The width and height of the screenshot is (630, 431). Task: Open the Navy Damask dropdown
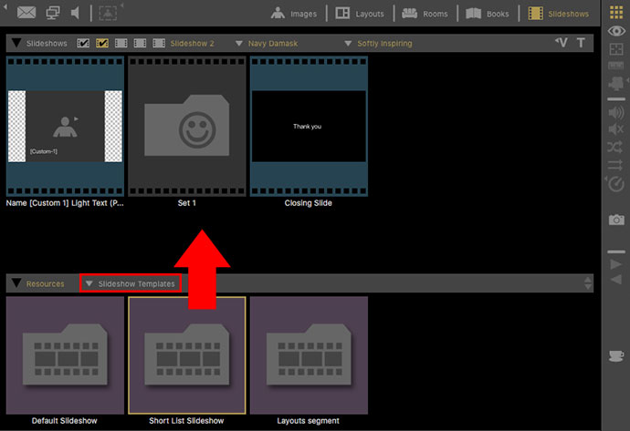[x=273, y=43]
